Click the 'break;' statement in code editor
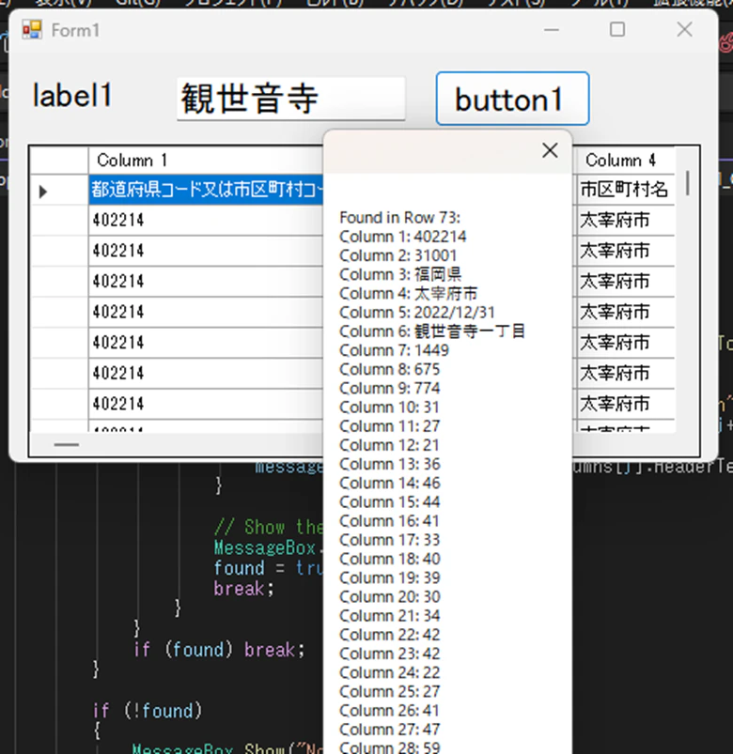 [244, 589]
